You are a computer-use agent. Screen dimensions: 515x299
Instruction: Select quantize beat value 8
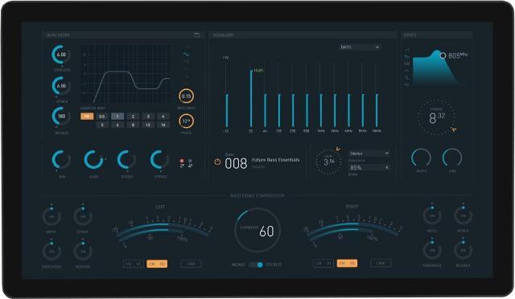[x=133, y=125]
